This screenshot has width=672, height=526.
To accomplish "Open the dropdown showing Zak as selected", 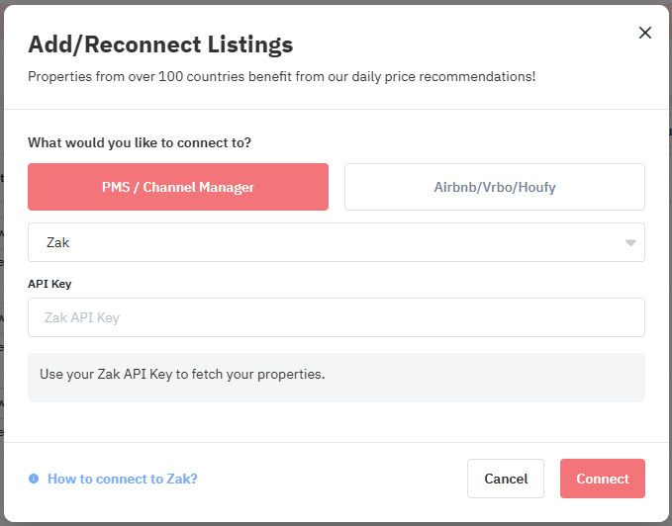I will (x=336, y=242).
